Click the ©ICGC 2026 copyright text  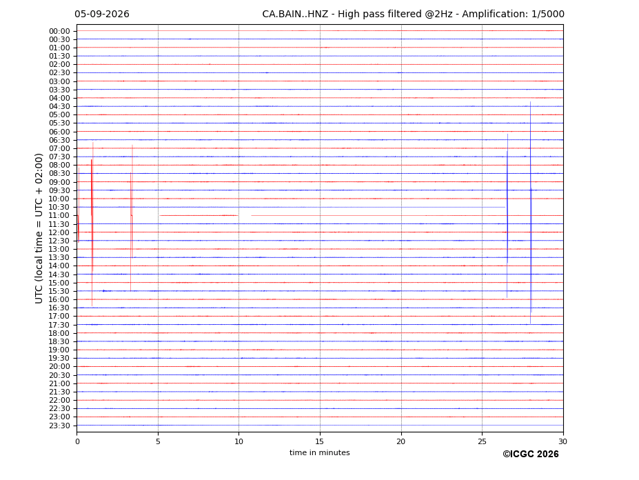tap(531, 454)
